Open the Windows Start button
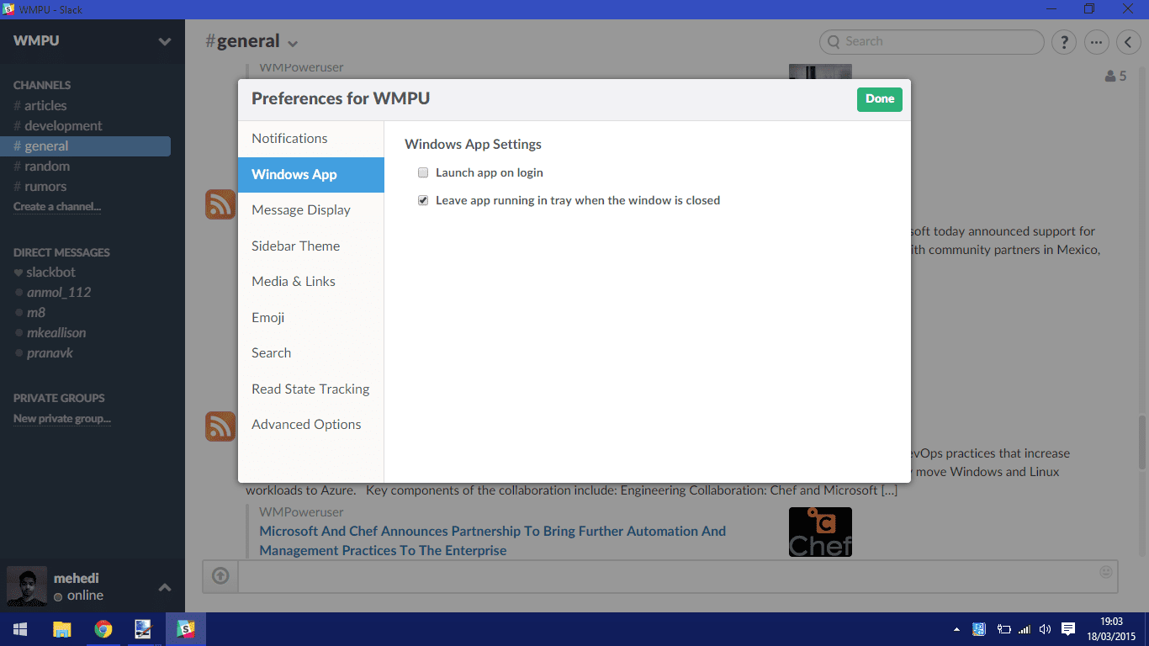1149x646 pixels. [x=20, y=629]
